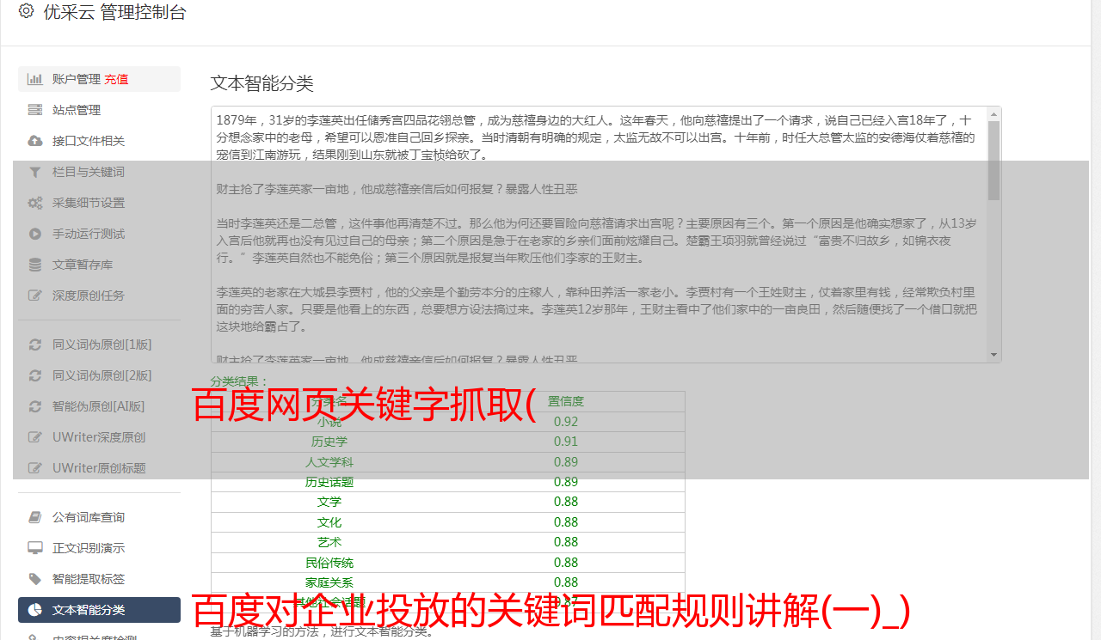Click the edit icon for UWriter原创标题
This screenshot has width=1101, height=640.
pyautogui.click(x=35, y=468)
